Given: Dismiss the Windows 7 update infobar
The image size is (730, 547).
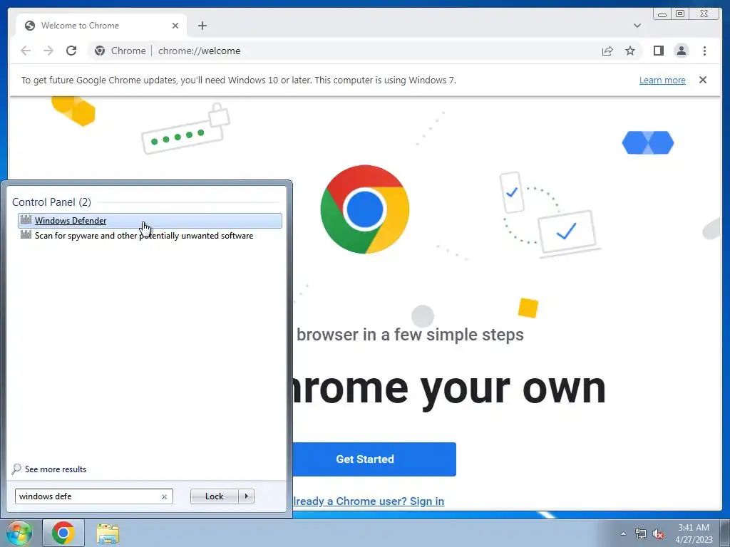Looking at the screenshot, I should coord(702,80).
